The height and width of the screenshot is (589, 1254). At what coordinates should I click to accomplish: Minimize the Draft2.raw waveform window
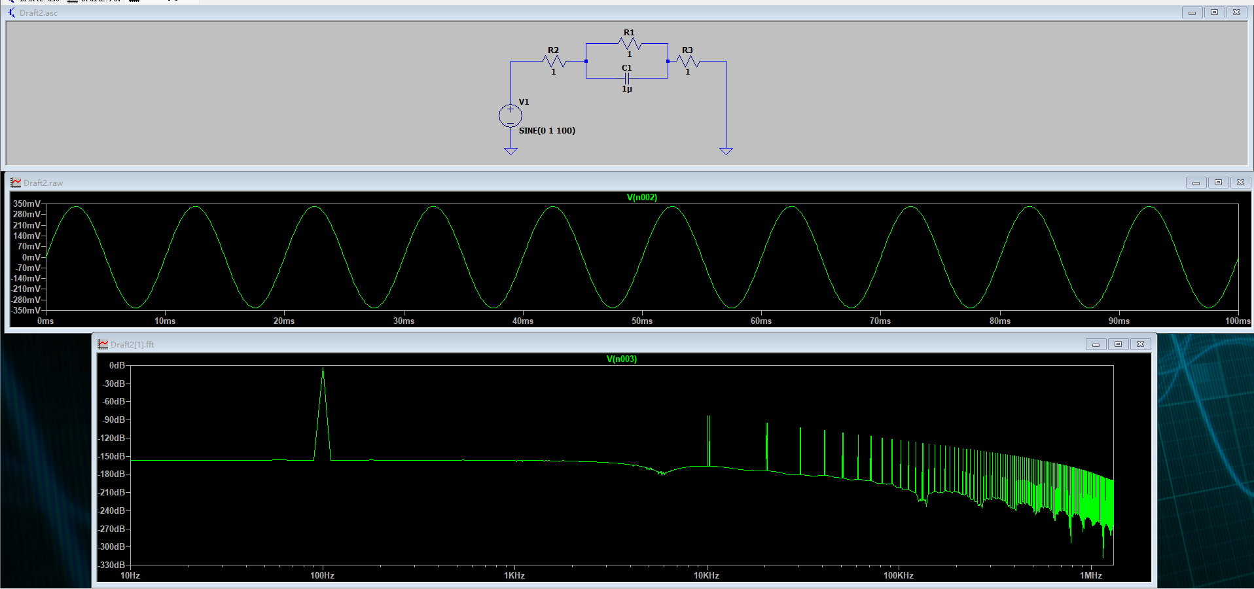pyautogui.click(x=1196, y=183)
